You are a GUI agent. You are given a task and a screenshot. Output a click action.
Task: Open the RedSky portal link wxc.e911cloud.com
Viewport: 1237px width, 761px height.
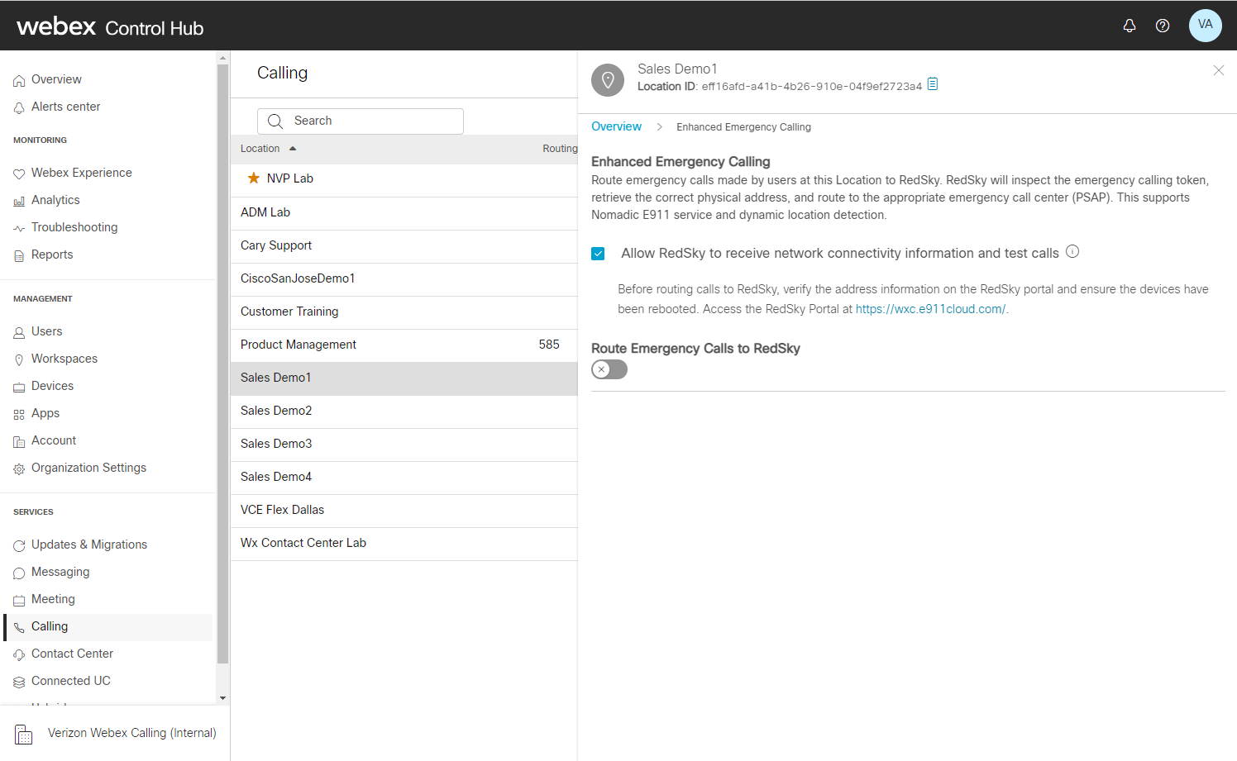(x=930, y=309)
